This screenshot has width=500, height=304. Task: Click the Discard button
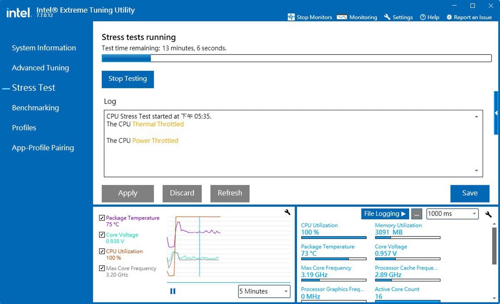(x=182, y=193)
